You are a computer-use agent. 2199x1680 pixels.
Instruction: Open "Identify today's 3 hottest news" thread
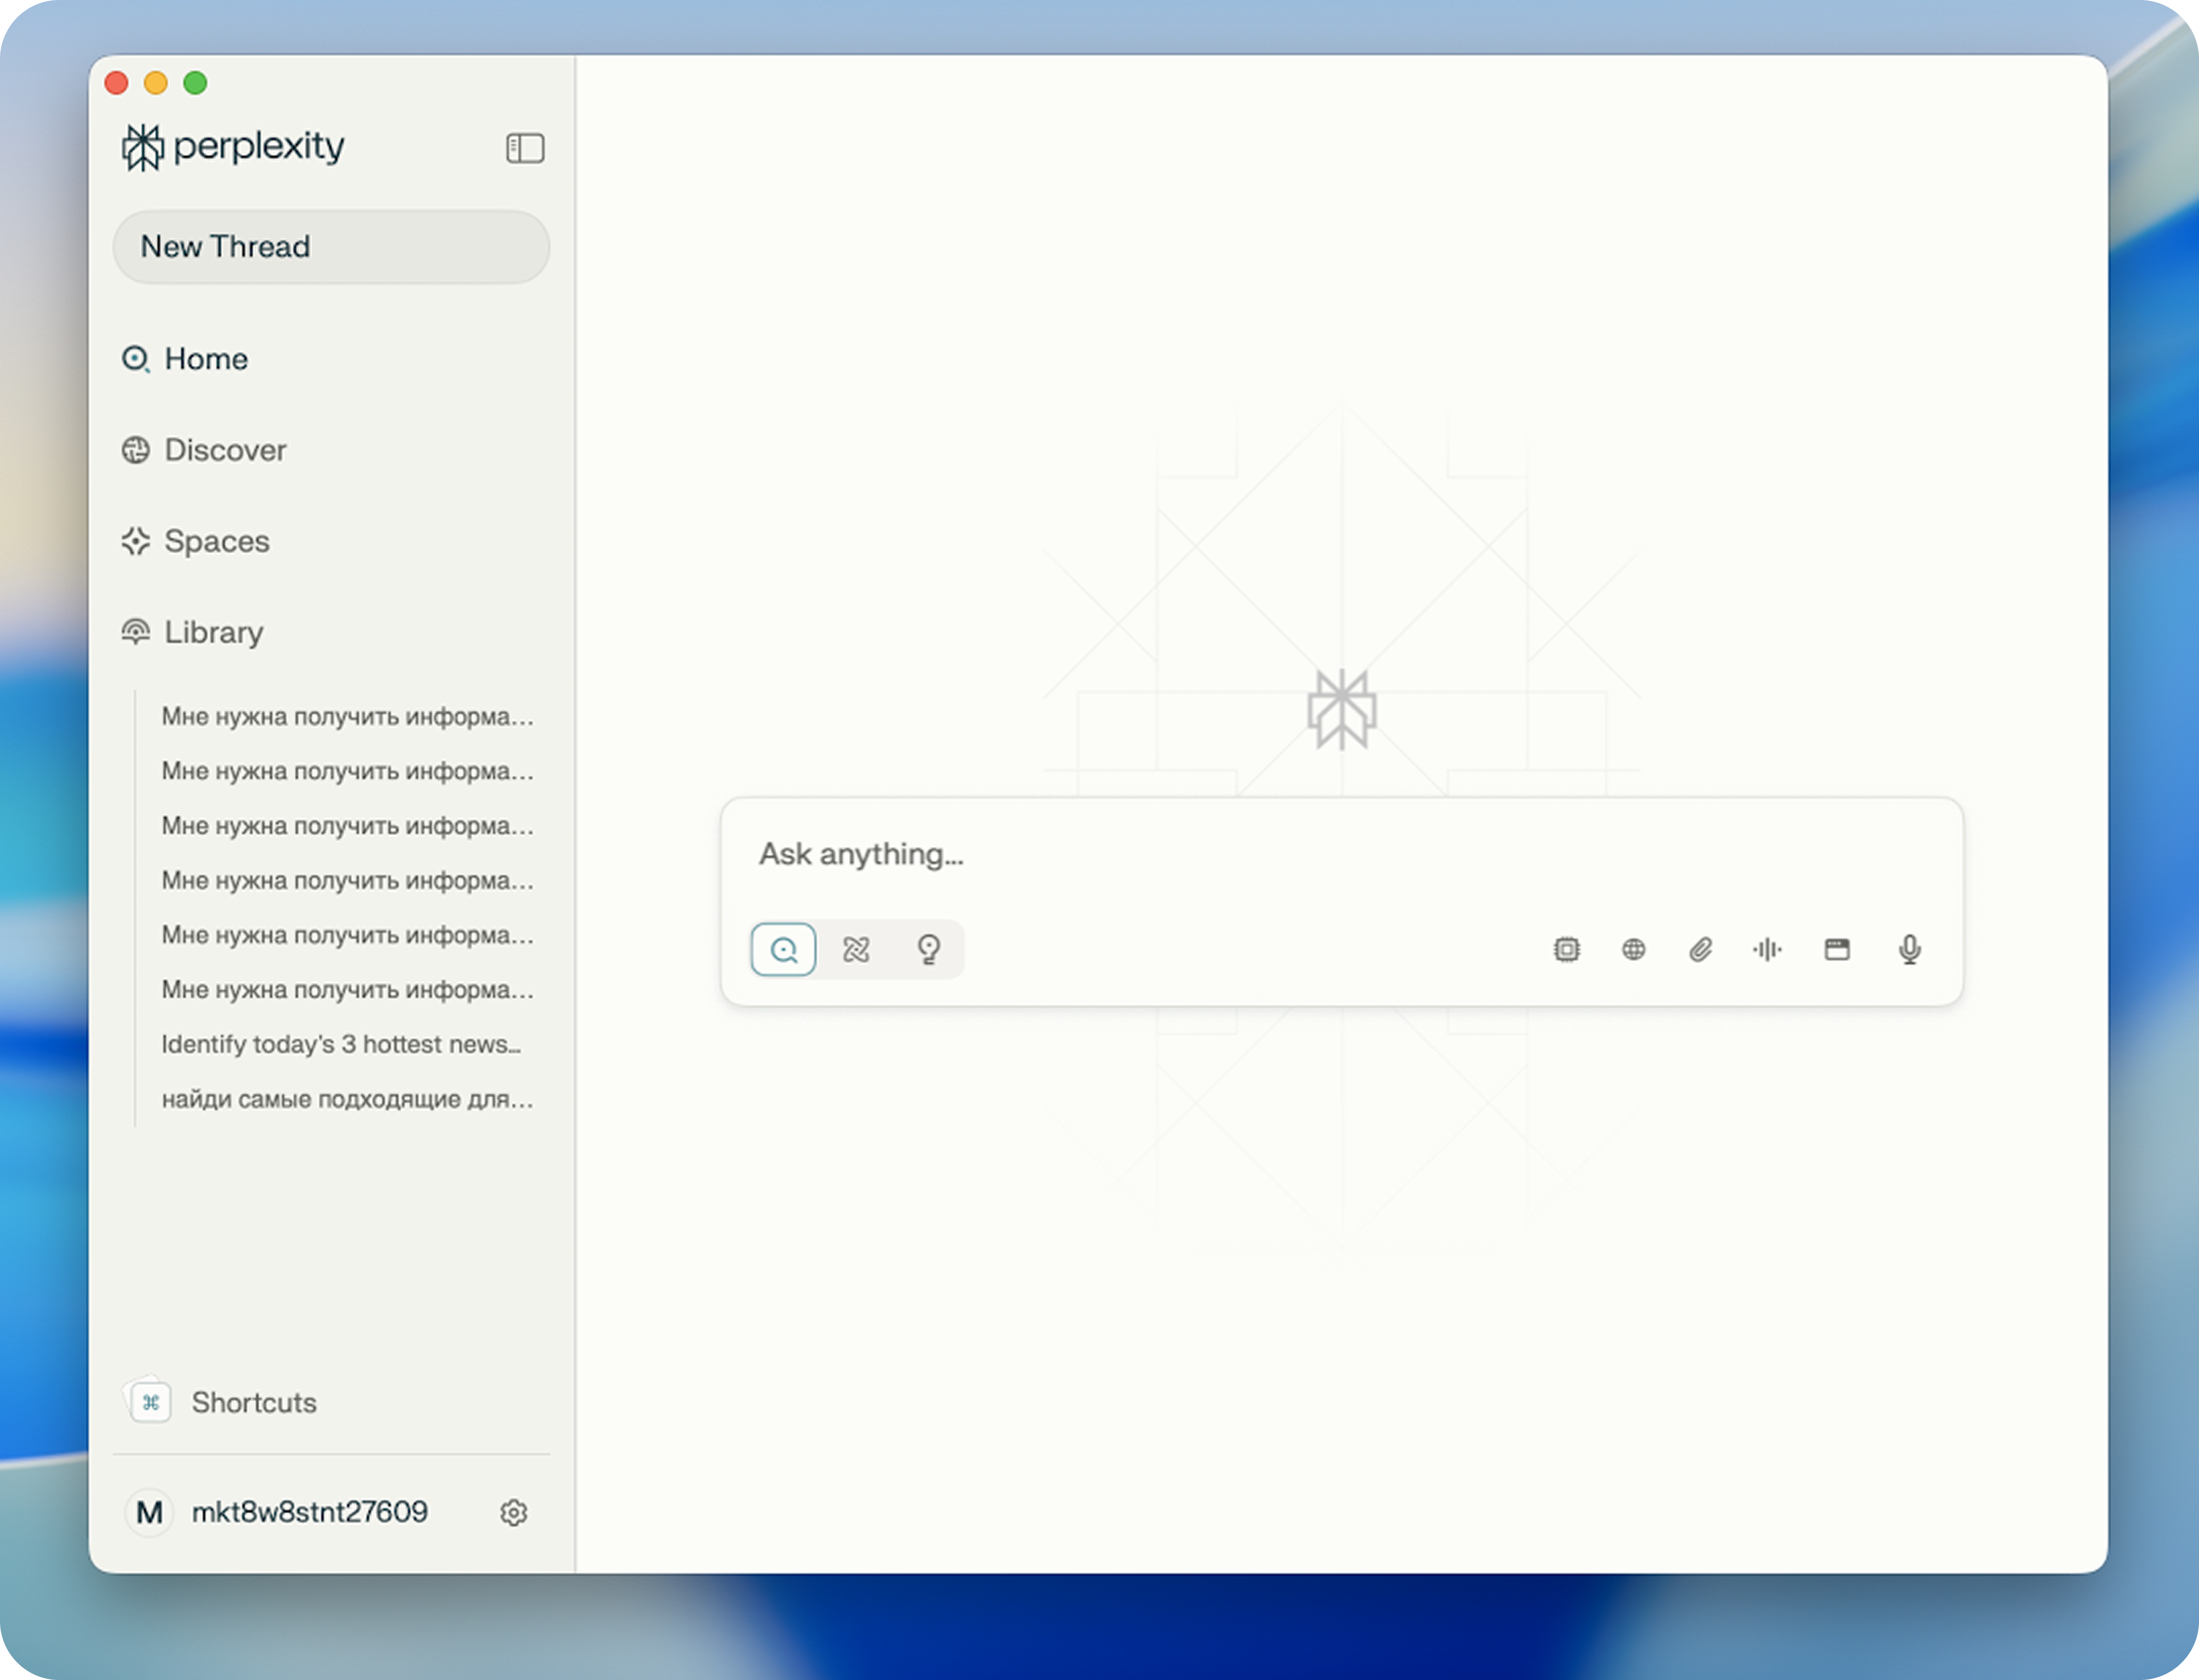[341, 1044]
